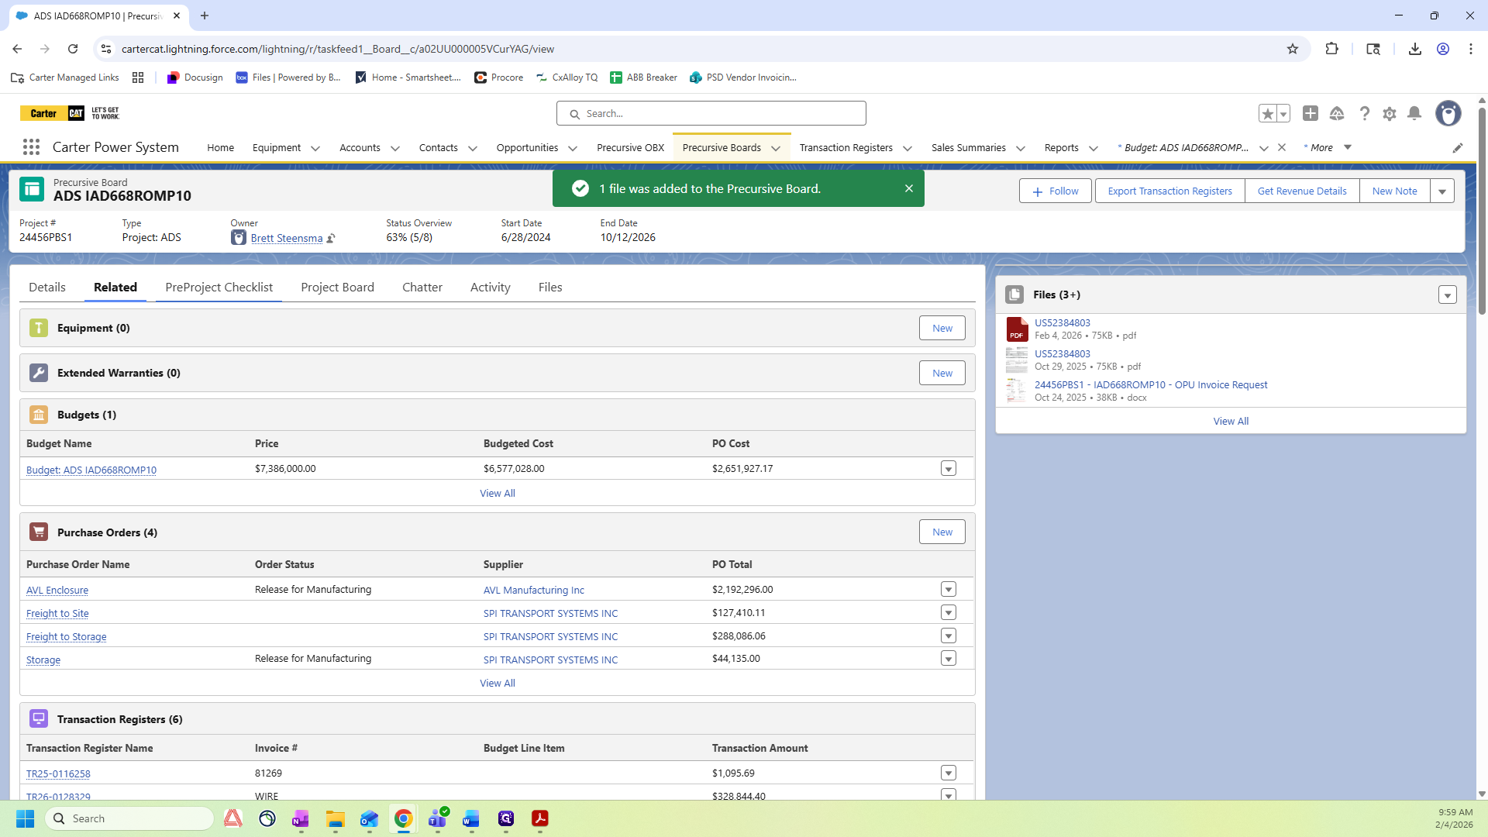Click the edit navigation pencil icon

(1457, 148)
